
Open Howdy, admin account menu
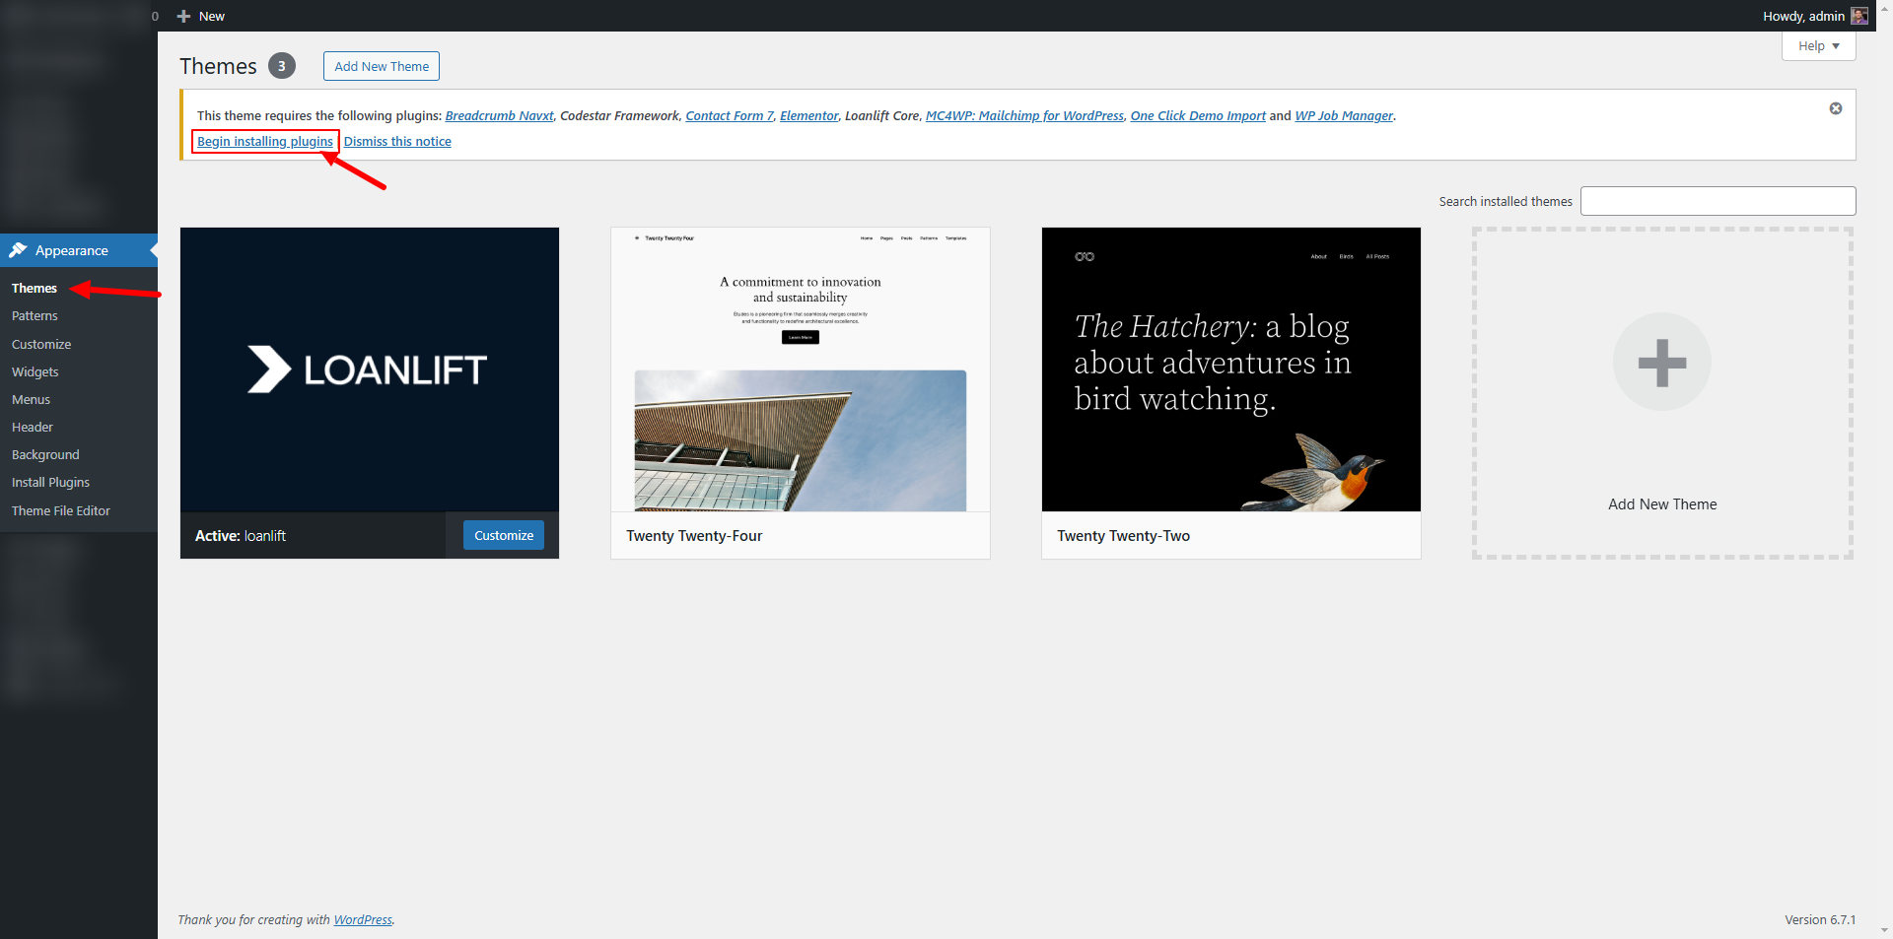[x=1802, y=16]
